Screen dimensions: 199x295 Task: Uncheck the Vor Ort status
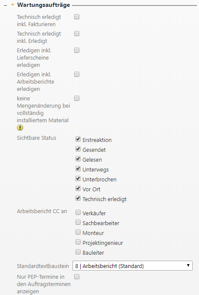[x=78, y=188]
